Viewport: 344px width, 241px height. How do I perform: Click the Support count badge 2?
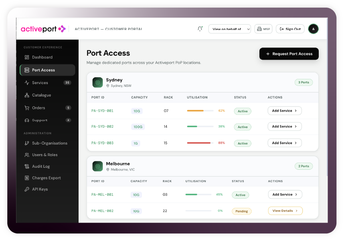point(68,120)
